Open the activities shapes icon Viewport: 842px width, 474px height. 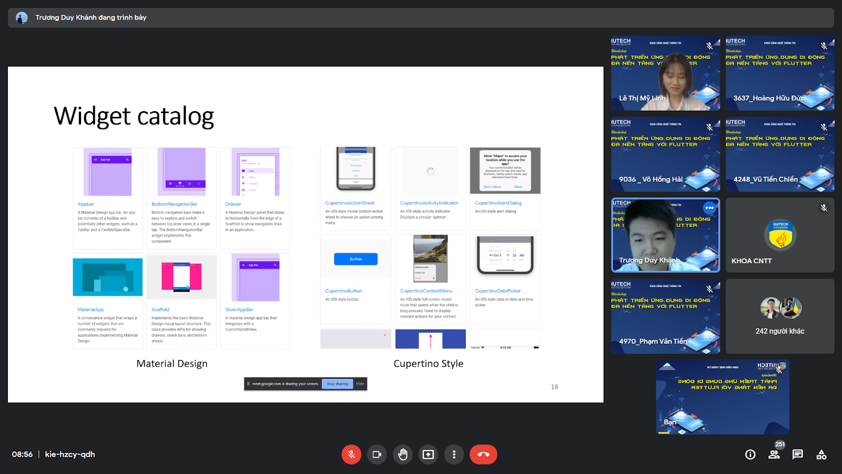coord(821,455)
